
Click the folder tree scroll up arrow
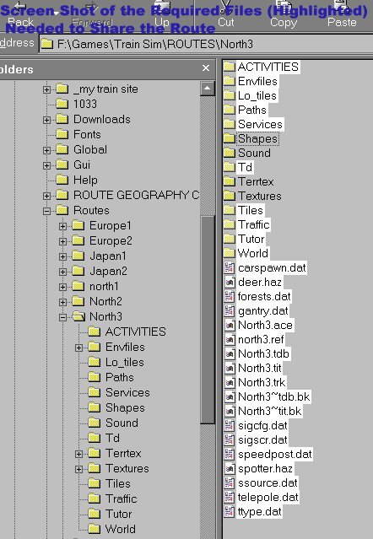(208, 89)
